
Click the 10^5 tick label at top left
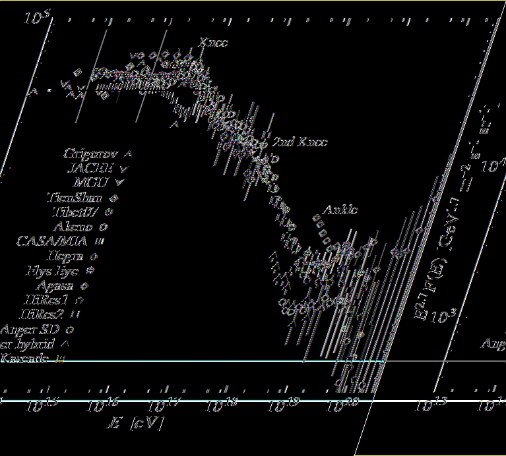(x=37, y=18)
